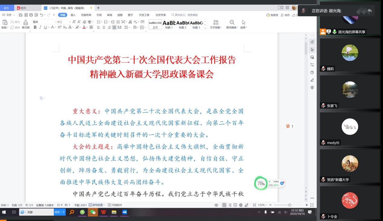Center-align the paragraph

(x=104, y=27)
